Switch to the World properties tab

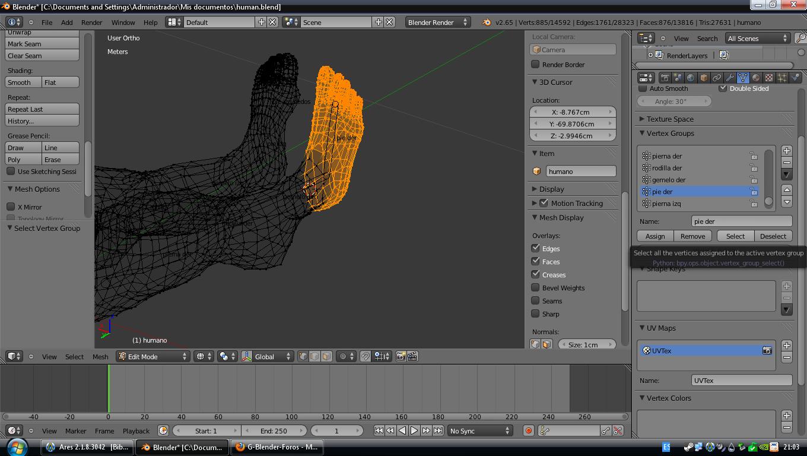click(691, 78)
